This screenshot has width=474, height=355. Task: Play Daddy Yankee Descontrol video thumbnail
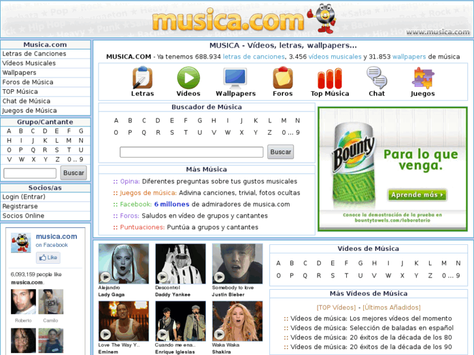coord(181,264)
